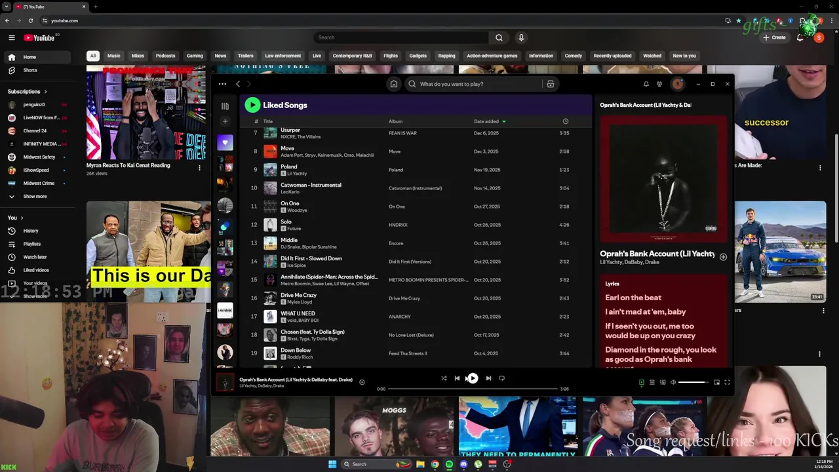Select 'Comedy' chip on YouTube
Image resolution: width=839 pixels, height=472 pixels.
pos(574,56)
